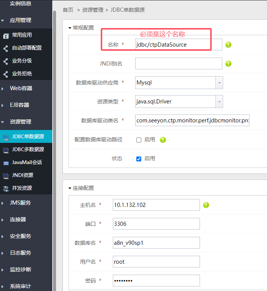Open 实例信息 in the sidebar
The width and height of the screenshot is (267, 291).
pos(20,3)
